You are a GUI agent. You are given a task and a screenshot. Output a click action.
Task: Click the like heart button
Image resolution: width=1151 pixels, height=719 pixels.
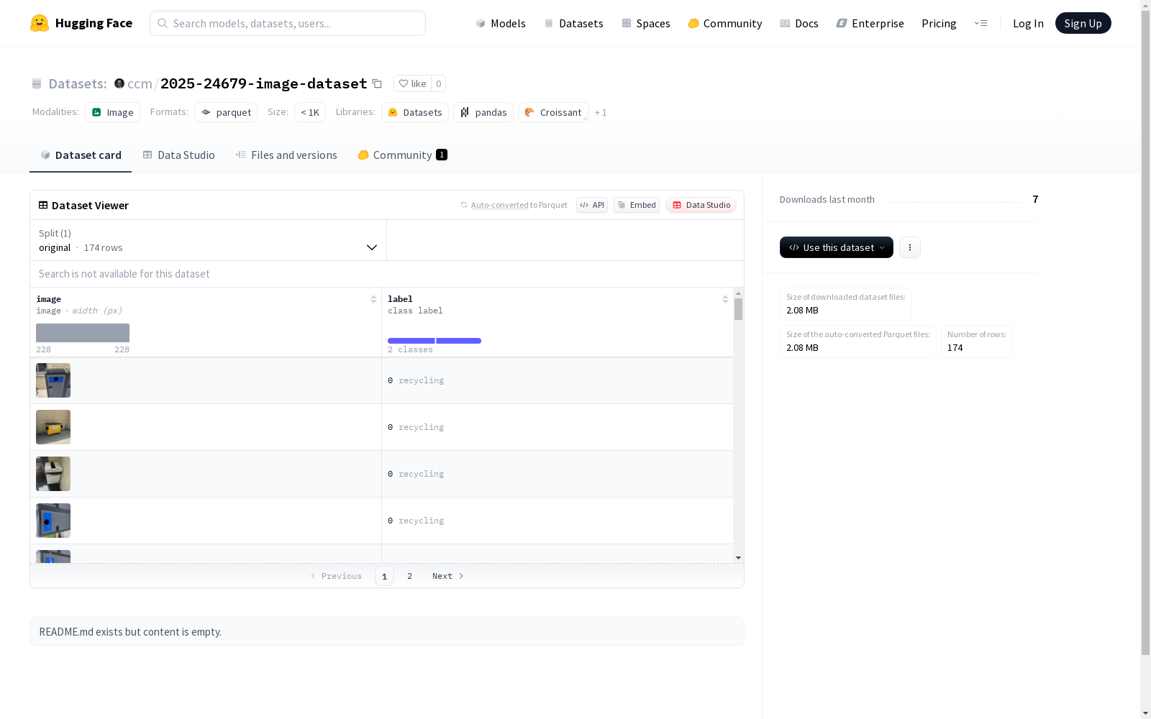[412, 83]
